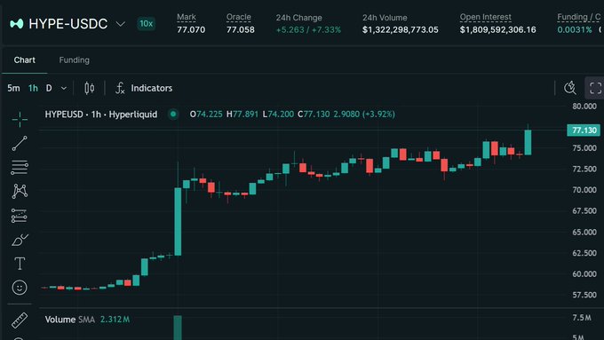Screen dimensions: 604x340
Task: Toggle the green market status dot
Action: click(173, 114)
